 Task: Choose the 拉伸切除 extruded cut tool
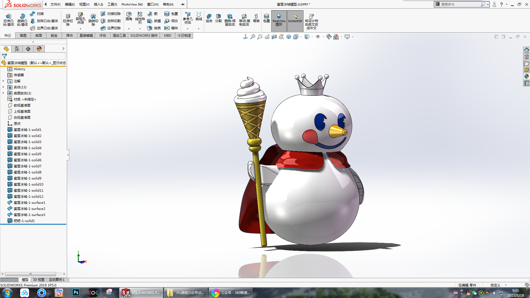coord(68,20)
